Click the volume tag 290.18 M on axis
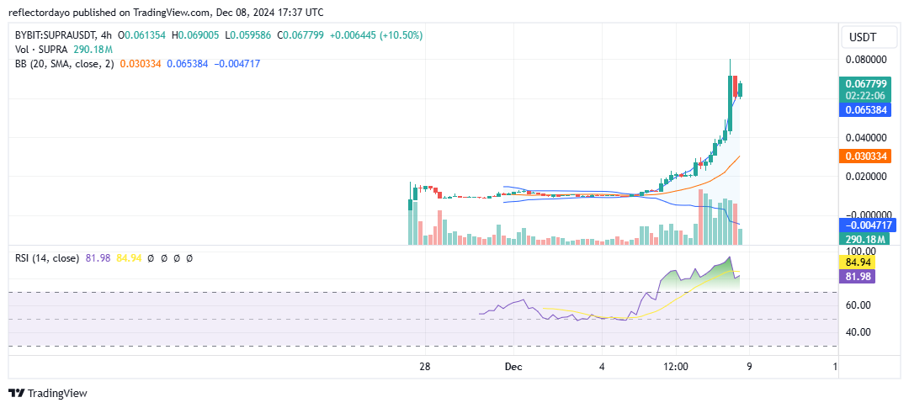909x408 pixels. click(x=863, y=238)
